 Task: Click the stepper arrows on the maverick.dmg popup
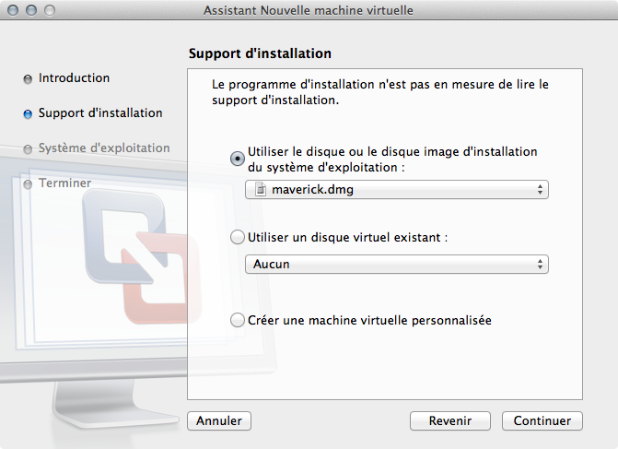coord(540,190)
